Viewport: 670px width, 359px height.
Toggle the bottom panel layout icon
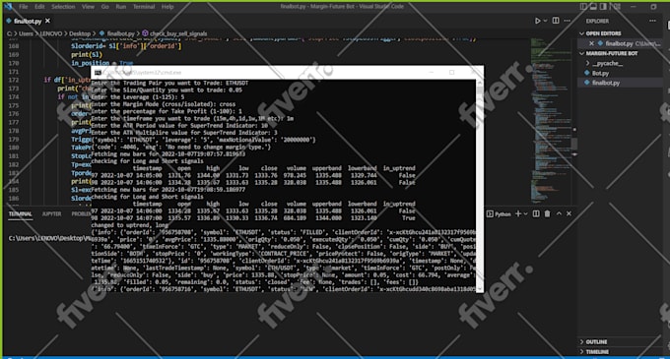coord(593,7)
